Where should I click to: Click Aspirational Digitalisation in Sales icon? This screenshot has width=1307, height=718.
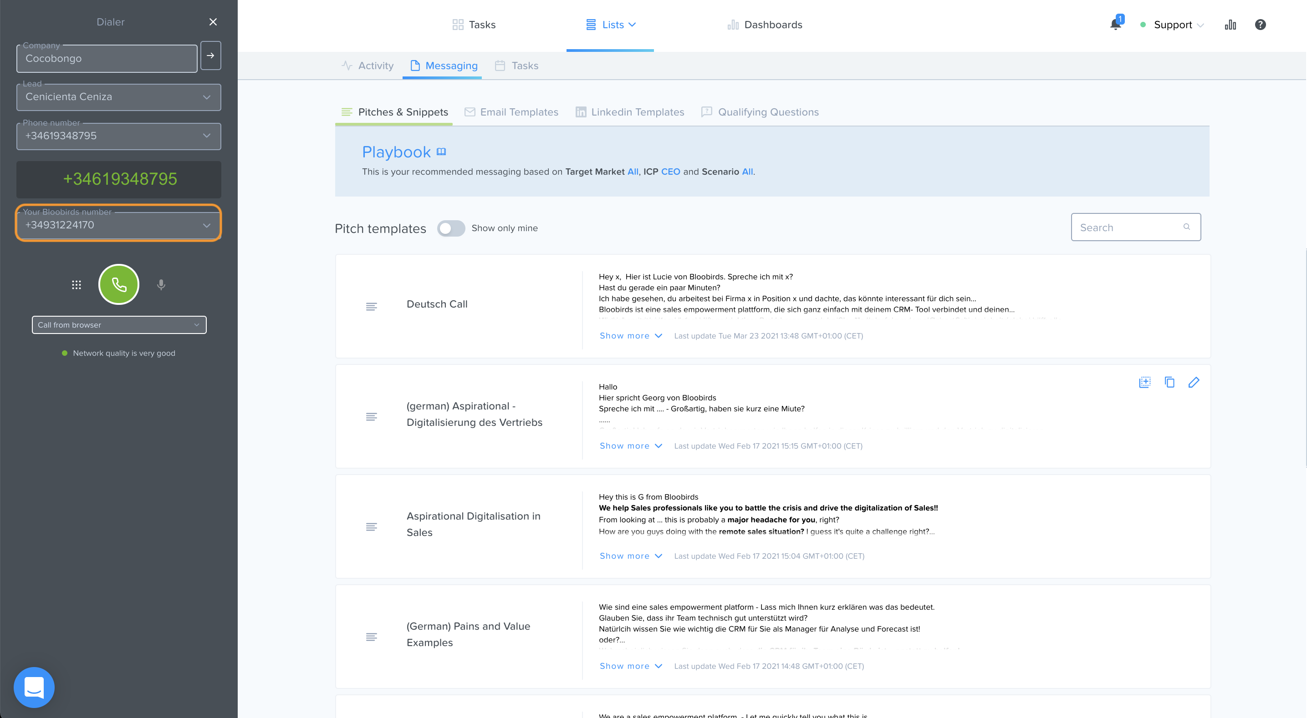point(372,526)
